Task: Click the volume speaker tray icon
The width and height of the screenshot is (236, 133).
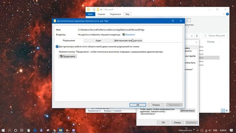Action: click(x=210, y=130)
